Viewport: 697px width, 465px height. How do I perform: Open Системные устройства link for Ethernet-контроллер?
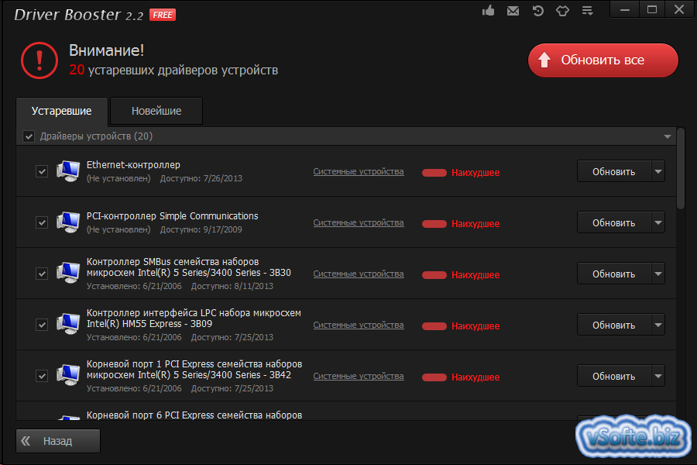pos(359,171)
